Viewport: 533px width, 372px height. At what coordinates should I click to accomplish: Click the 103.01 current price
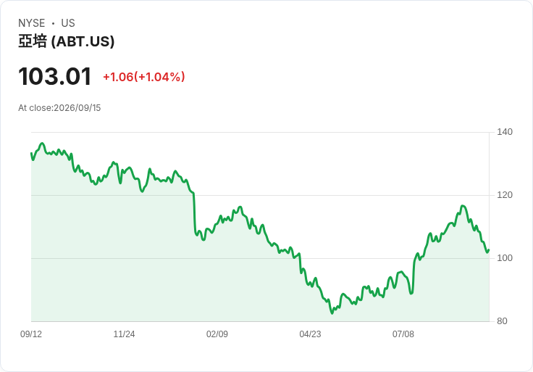coord(55,76)
